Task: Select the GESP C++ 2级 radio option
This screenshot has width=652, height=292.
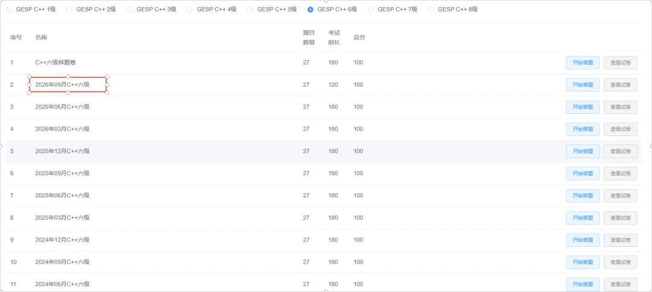Action: [x=69, y=10]
